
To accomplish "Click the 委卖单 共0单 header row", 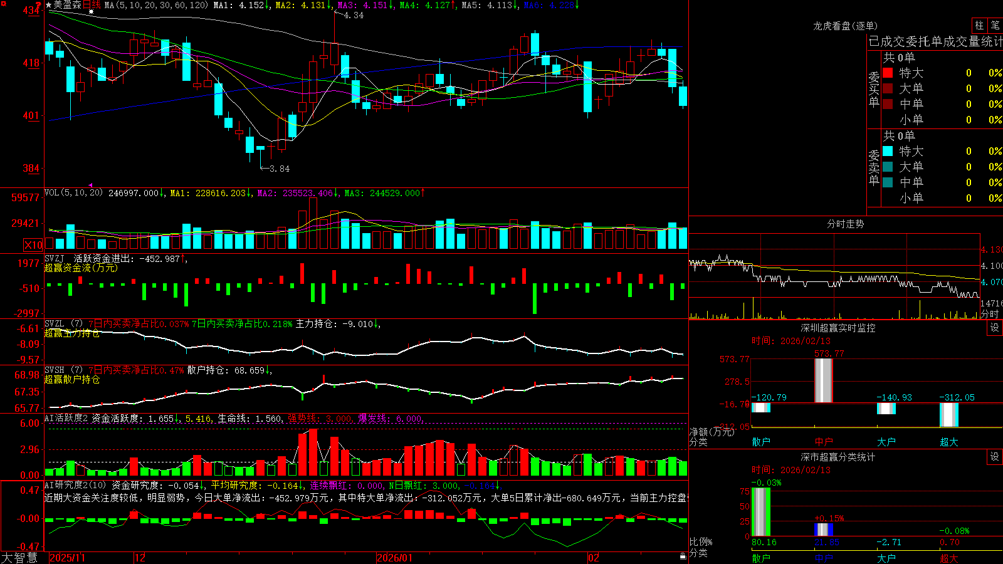I will (943, 135).
